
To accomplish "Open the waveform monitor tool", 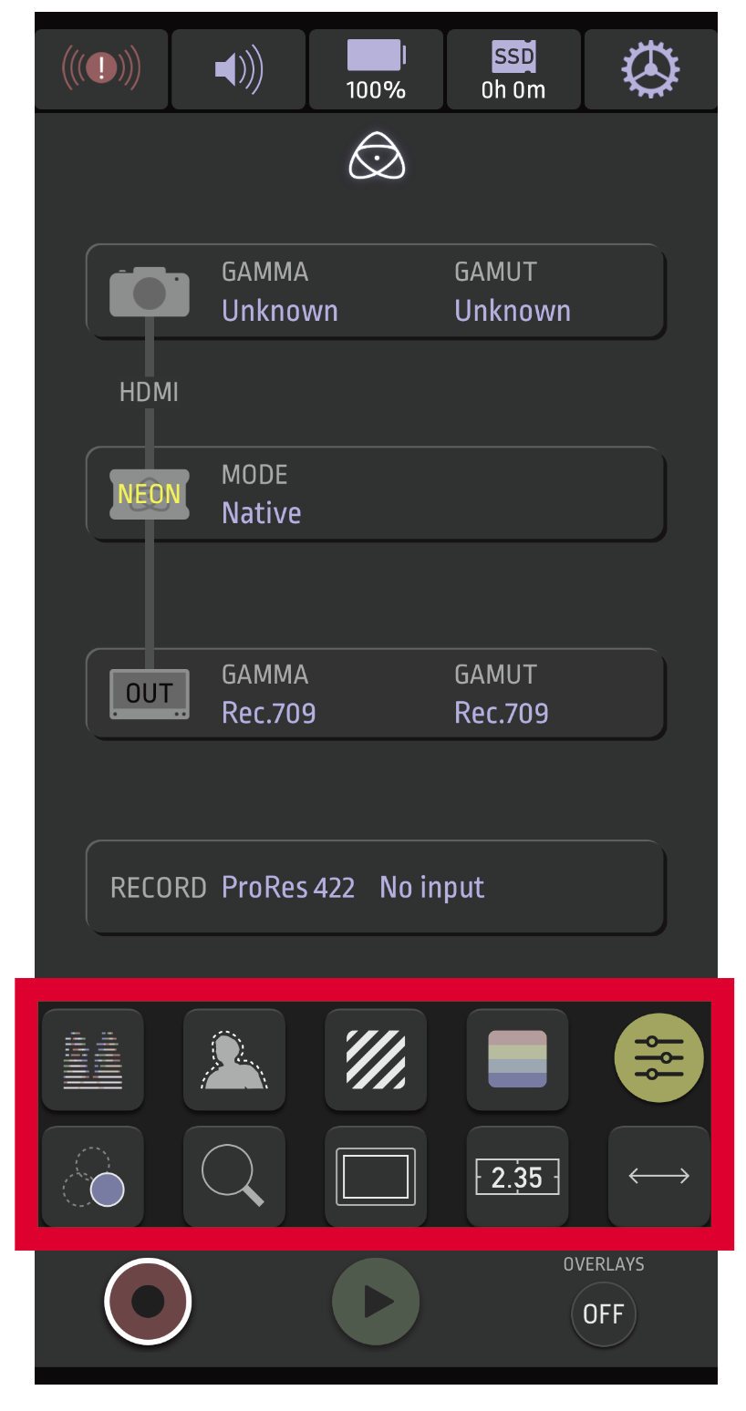I will coord(93,1059).
